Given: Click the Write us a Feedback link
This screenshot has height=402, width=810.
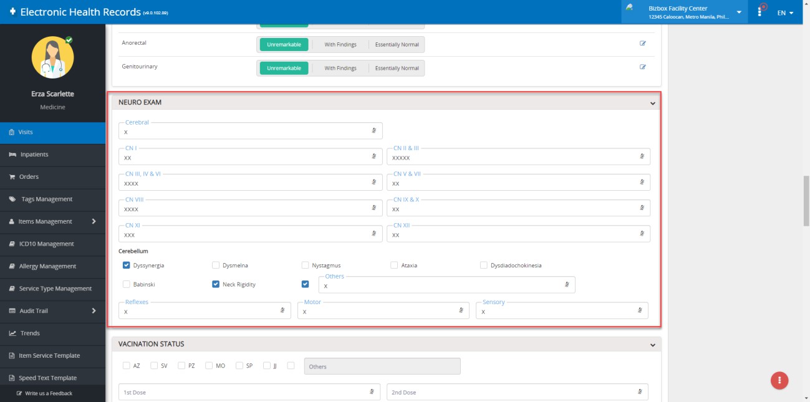Looking at the screenshot, I should 50,393.
